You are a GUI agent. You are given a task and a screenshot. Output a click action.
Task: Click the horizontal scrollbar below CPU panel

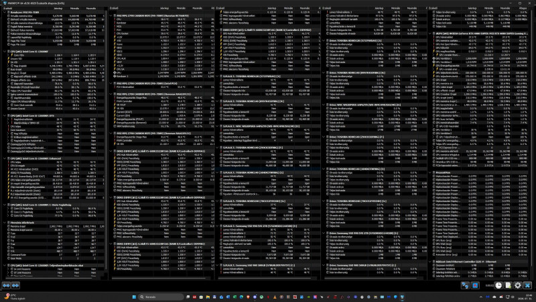click(48, 278)
